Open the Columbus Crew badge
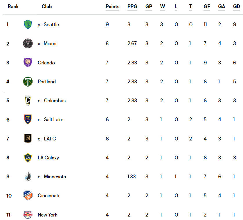The image size is (243, 220). pos(28,101)
